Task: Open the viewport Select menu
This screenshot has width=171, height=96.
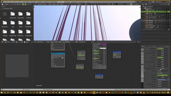Action: (54, 4)
